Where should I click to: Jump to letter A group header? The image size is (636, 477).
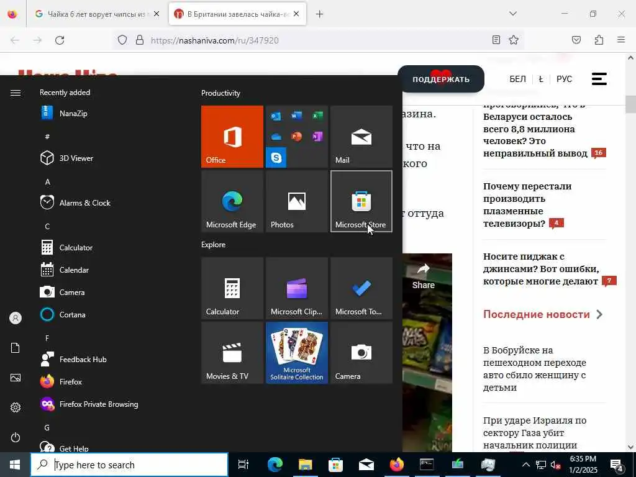point(47,182)
